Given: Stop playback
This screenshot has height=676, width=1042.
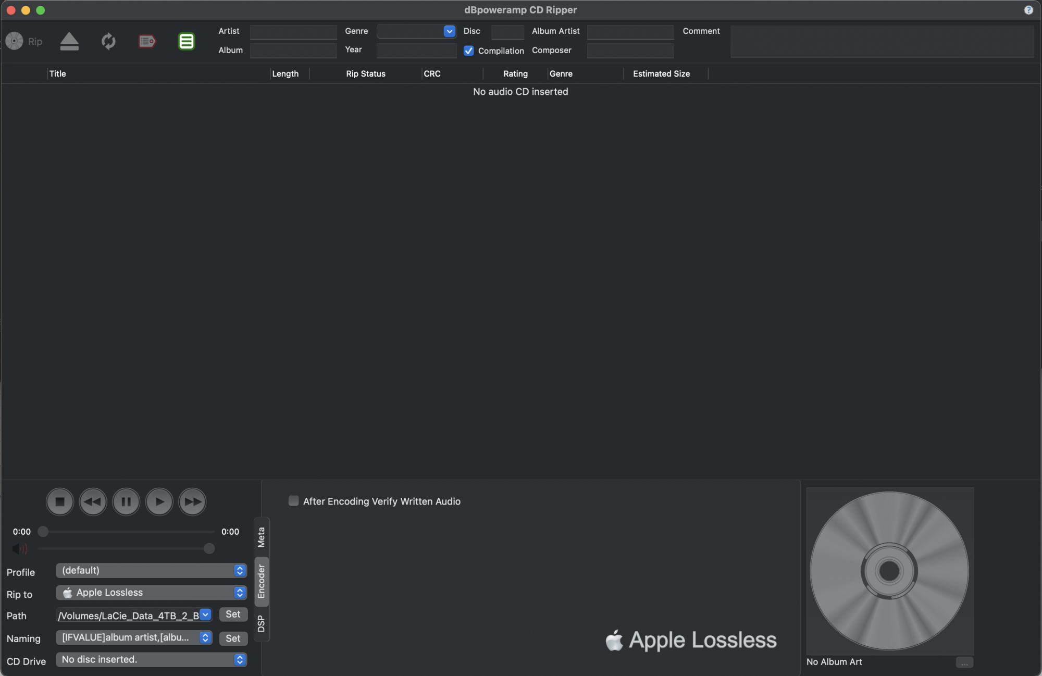Looking at the screenshot, I should 60,502.
